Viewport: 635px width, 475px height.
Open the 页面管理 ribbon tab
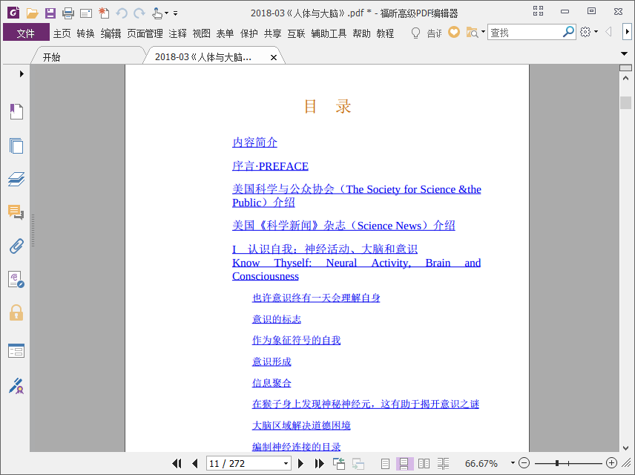coord(145,33)
